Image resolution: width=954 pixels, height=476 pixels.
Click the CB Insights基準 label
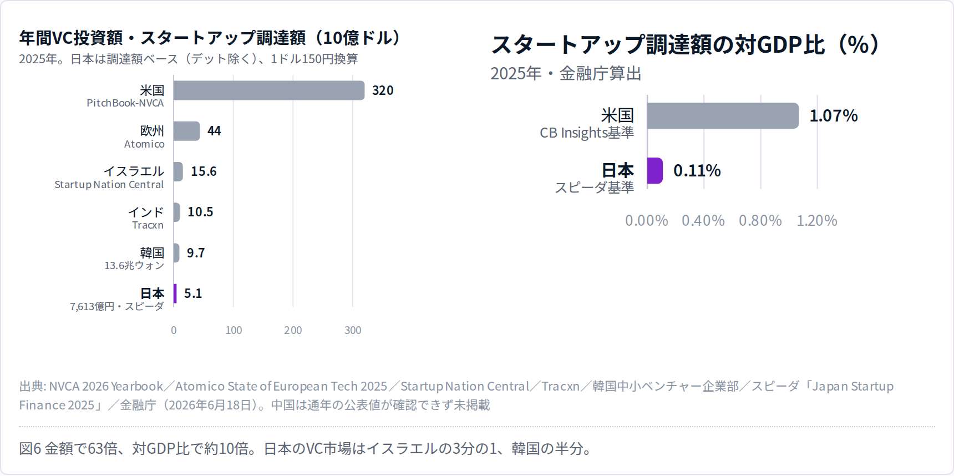587,133
